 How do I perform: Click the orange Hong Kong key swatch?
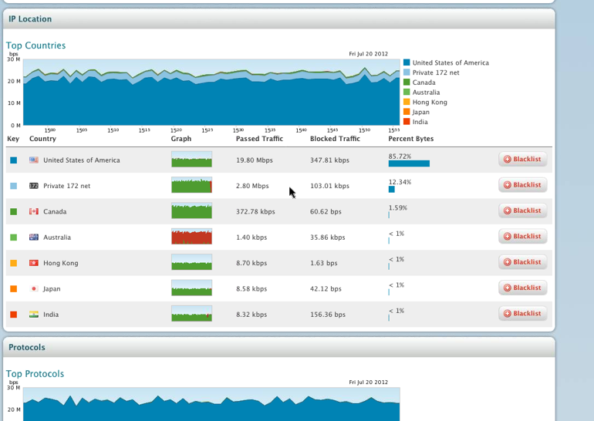point(13,263)
